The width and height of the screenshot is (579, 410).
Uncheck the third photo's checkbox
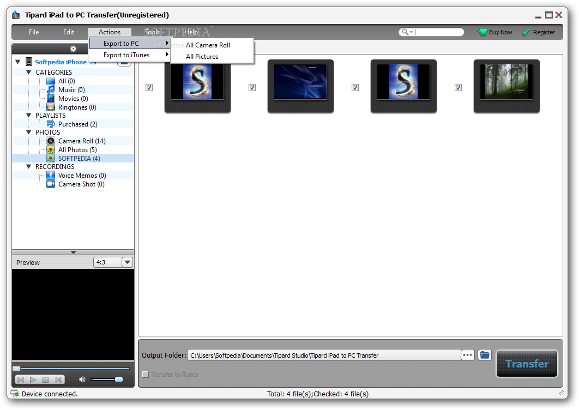pos(355,88)
